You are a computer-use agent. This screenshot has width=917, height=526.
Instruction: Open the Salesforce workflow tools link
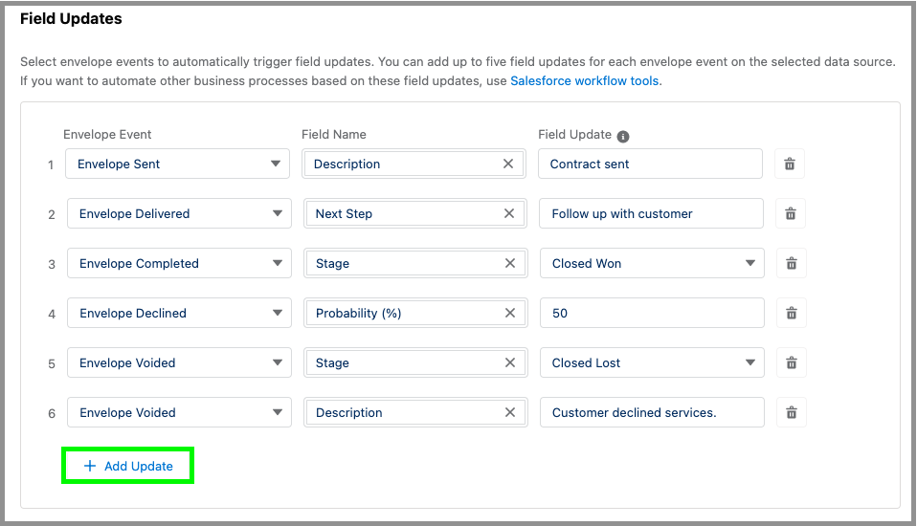tap(584, 81)
